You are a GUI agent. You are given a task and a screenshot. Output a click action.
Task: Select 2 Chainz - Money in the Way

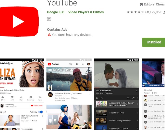(x=117, y=121)
